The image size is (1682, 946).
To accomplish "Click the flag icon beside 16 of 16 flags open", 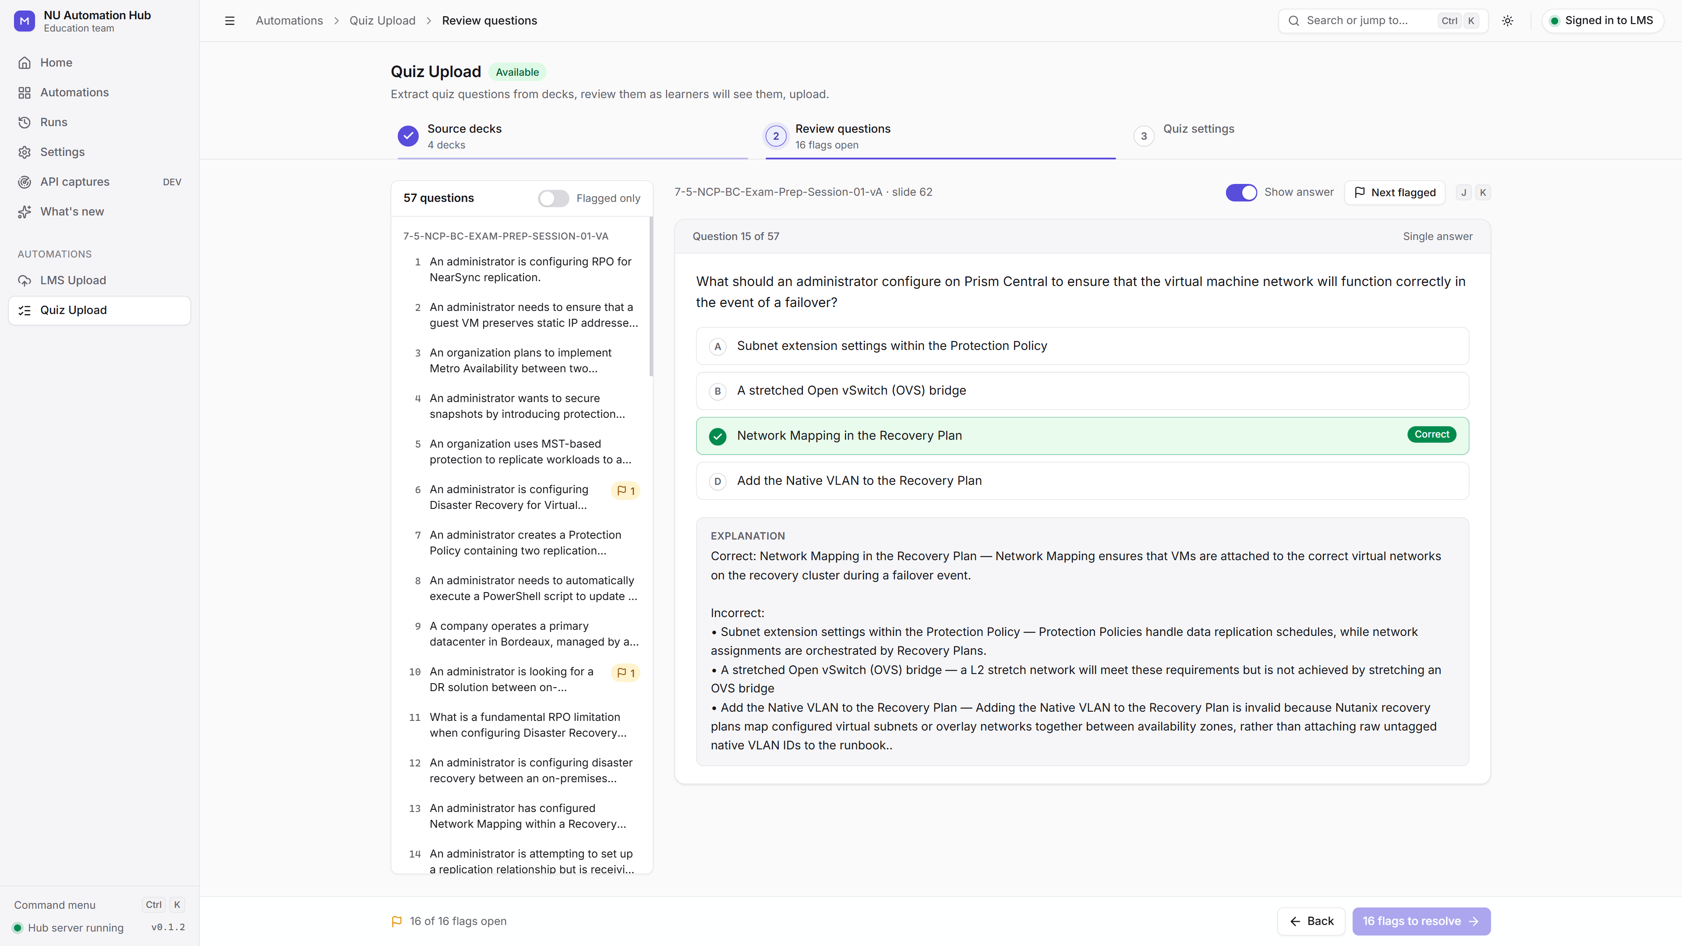I will pyautogui.click(x=396, y=921).
